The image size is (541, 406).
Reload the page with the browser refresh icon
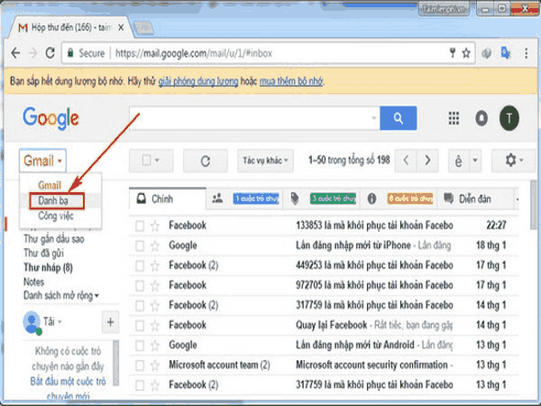50,53
